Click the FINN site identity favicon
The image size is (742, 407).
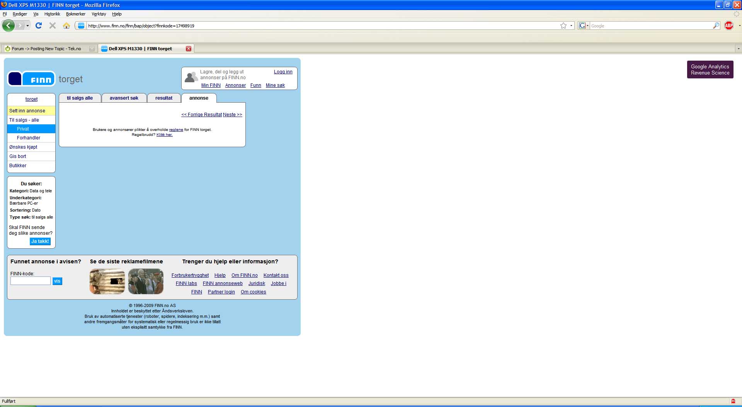click(x=81, y=25)
